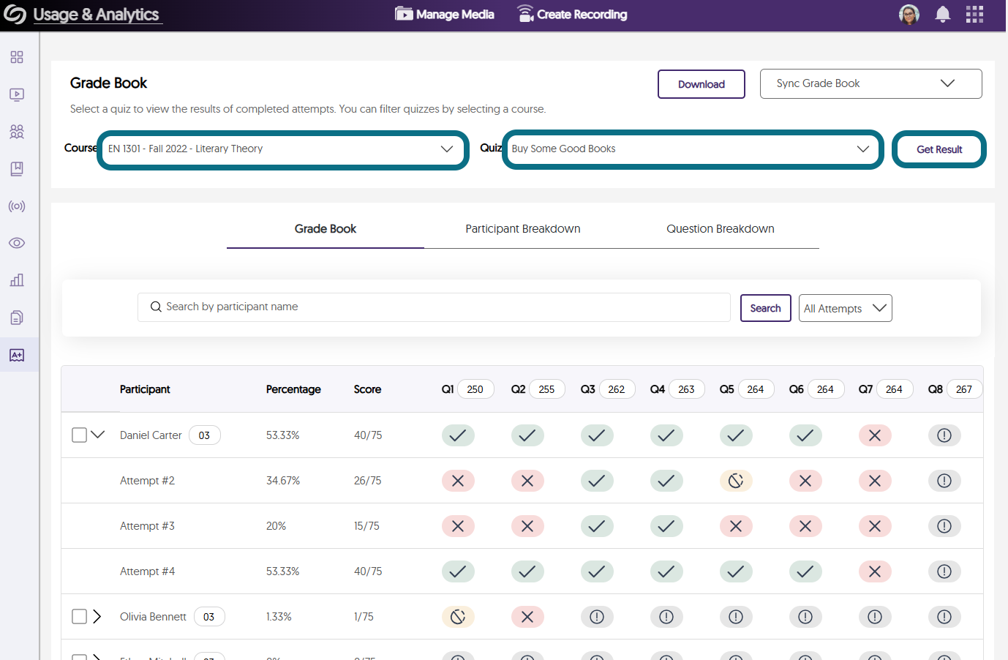Open the users group sidebar icon
The width and height of the screenshot is (1008, 660).
[x=17, y=132]
